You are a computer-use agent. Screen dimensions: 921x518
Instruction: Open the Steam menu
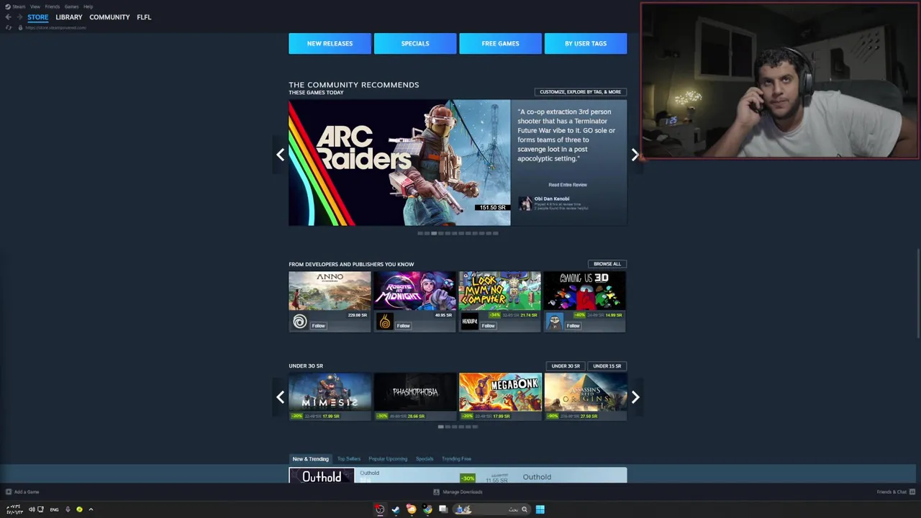[x=19, y=6]
